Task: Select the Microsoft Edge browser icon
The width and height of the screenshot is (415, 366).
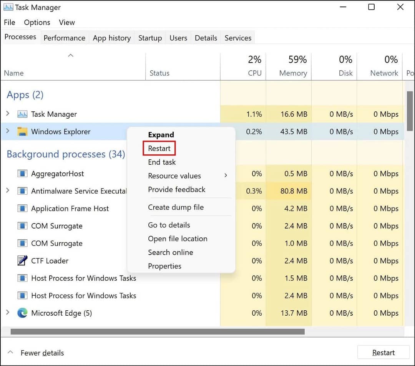Action: pyautogui.click(x=22, y=313)
